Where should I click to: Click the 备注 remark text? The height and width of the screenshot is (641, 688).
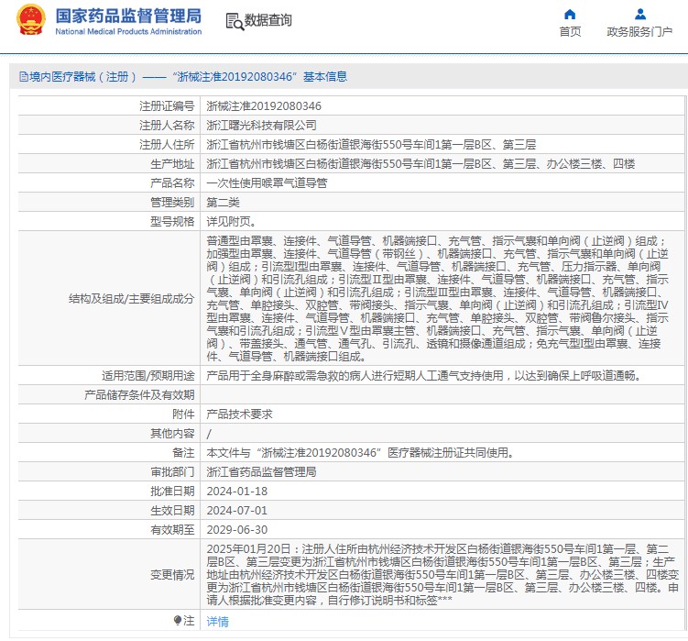click(361, 452)
